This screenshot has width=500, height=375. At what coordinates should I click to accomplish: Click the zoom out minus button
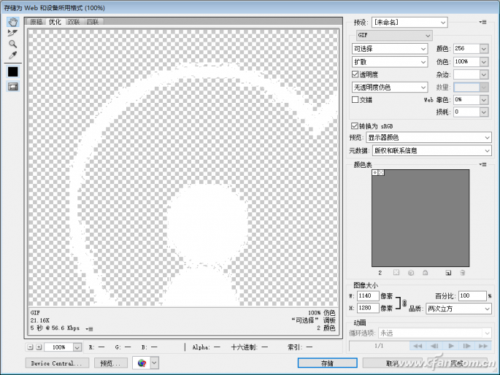tap(31, 347)
